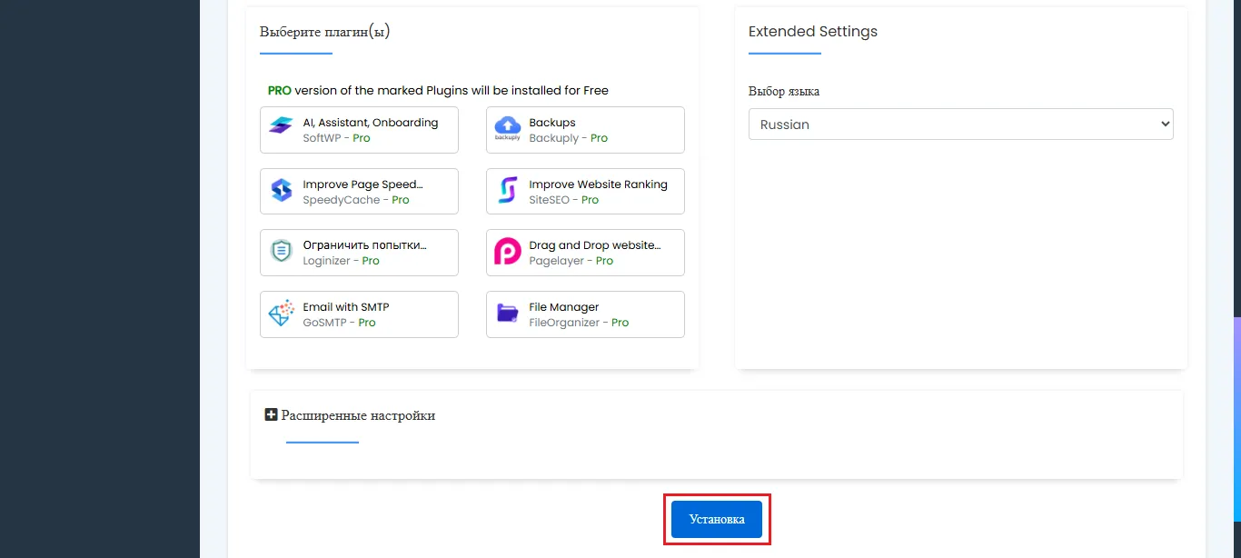Click the SpeedyCache - Pro label

click(356, 200)
